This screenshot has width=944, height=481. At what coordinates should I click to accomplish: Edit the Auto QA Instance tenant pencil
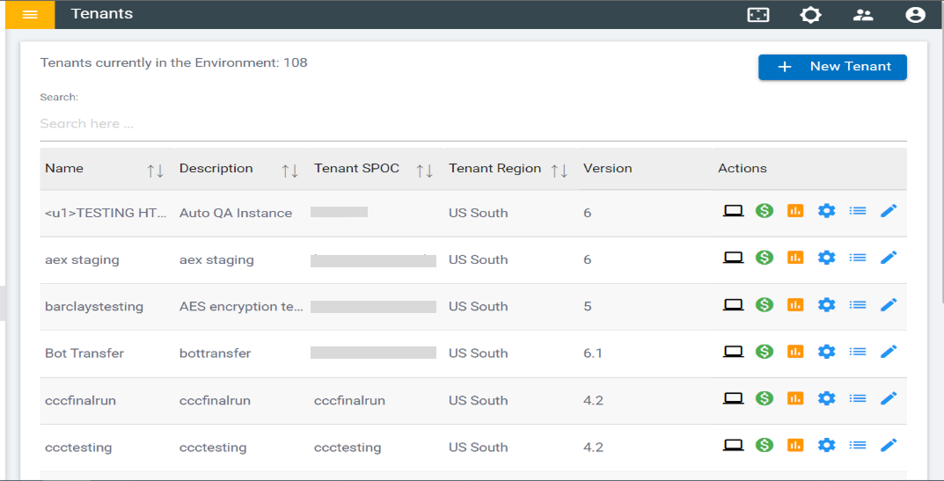pos(889,211)
